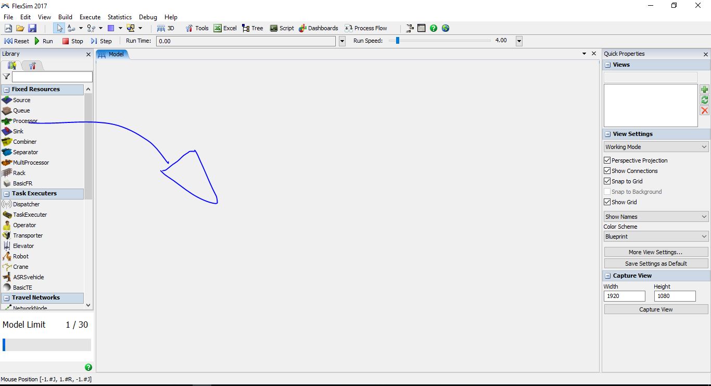
Task: Adjust the Run Speed slider
Action: point(397,41)
